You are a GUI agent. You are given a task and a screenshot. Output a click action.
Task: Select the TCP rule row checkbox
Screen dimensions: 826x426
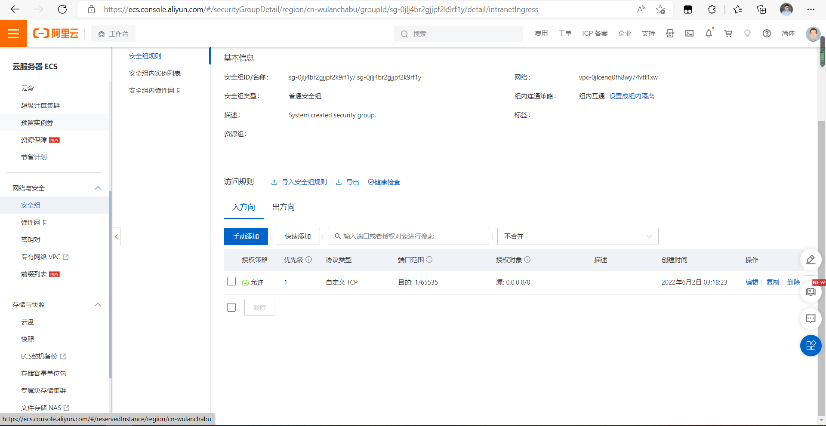(x=231, y=281)
